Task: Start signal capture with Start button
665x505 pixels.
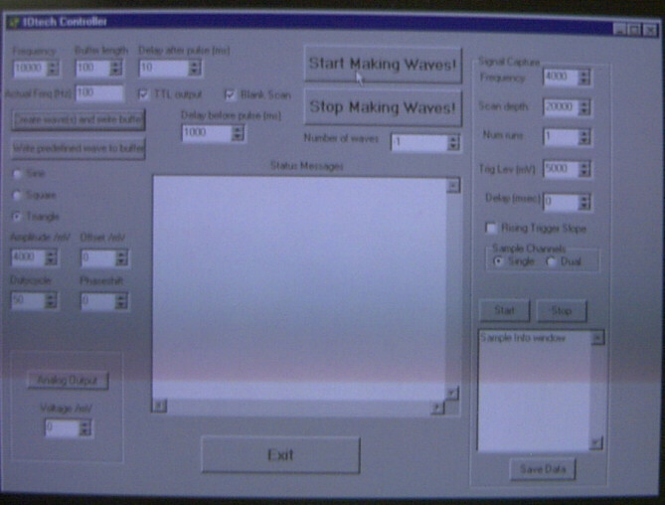Action: point(504,311)
